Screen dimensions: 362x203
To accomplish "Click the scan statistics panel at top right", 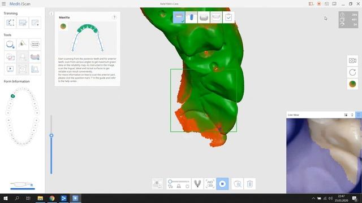I will (x=348, y=20).
